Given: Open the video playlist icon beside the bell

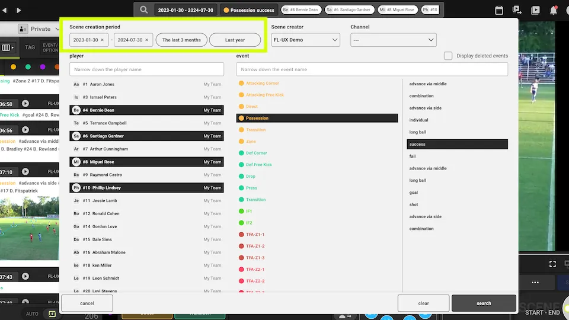Looking at the screenshot, I should click(x=535, y=10).
